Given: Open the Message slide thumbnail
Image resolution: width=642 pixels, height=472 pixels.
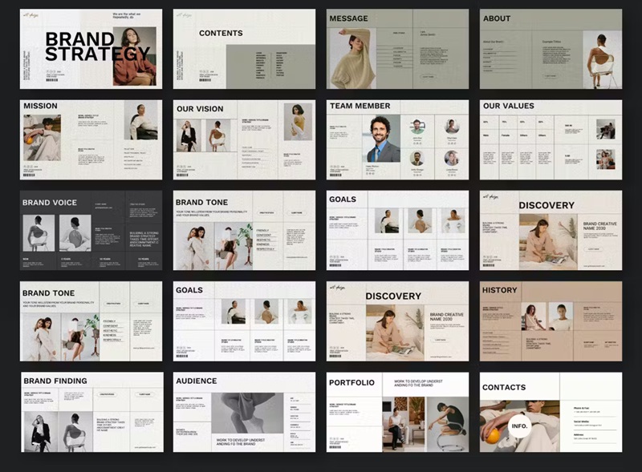Looking at the screenshot, I should tap(397, 49).
